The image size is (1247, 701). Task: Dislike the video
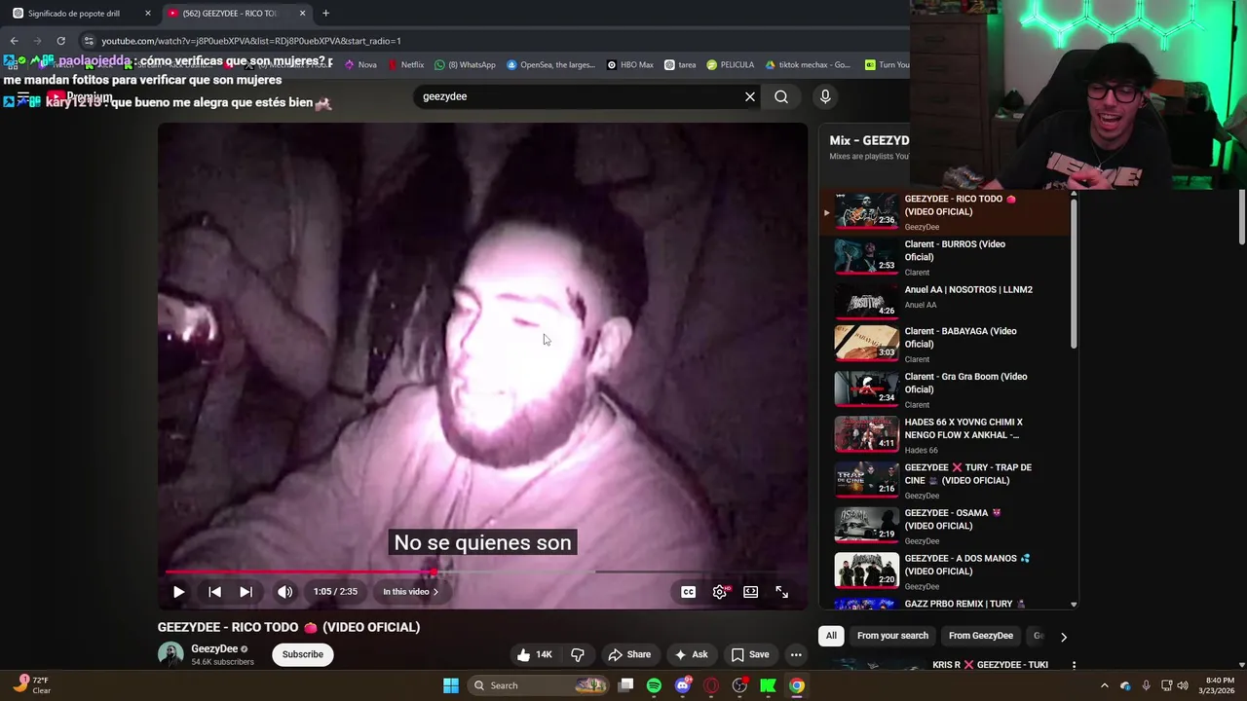point(578,654)
